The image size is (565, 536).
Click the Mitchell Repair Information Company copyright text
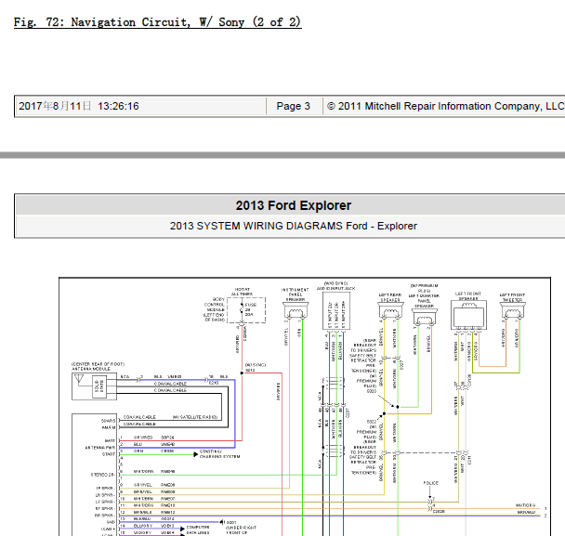tap(445, 106)
